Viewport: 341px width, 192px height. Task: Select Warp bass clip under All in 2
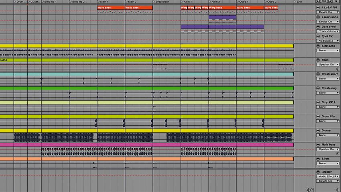(x=222, y=8)
